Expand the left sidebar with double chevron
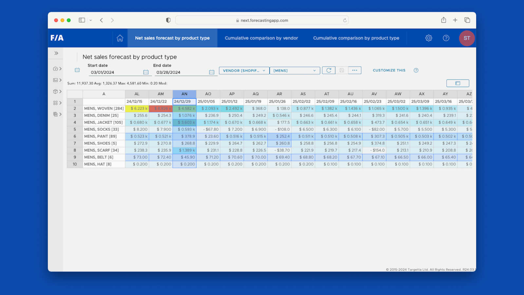The width and height of the screenshot is (524, 295). pos(56,53)
